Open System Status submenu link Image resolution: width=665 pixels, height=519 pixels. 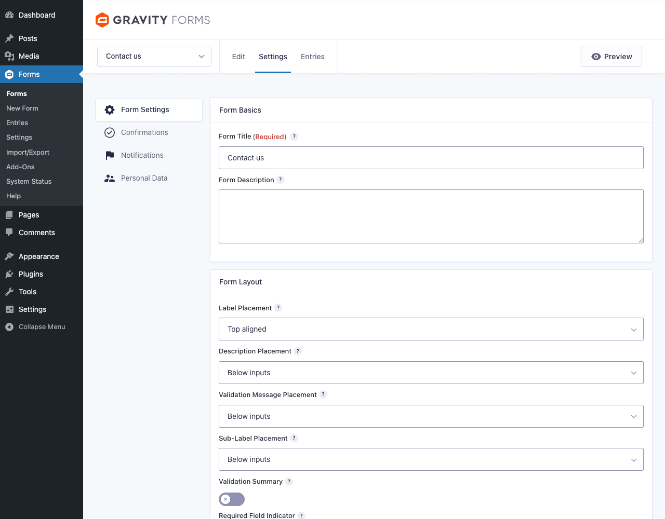(29, 181)
